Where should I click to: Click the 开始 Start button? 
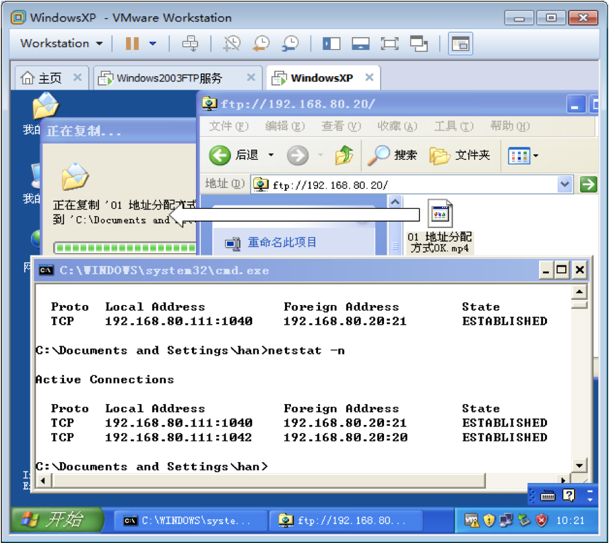pyautogui.click(x=57, y=519)
